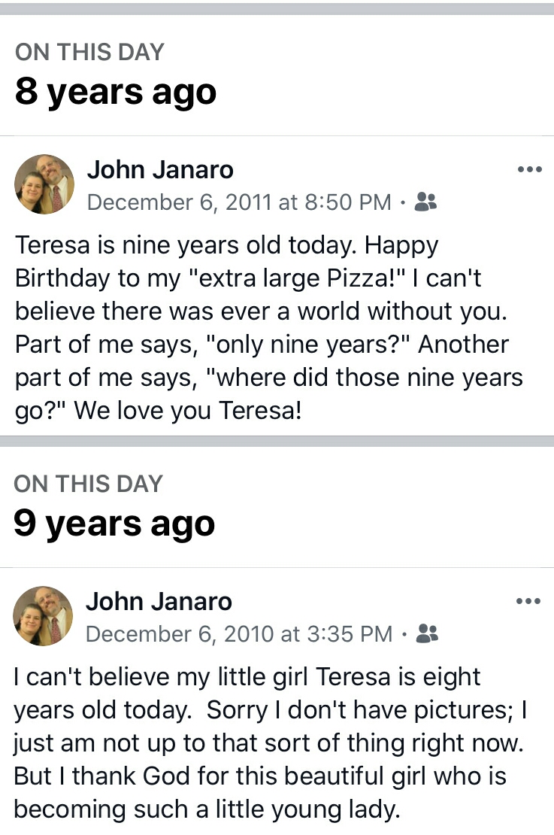Screen dimensions: 554x835
Task: Click friends audience icon on December 2010 post
Action: [x=427, y=634]
